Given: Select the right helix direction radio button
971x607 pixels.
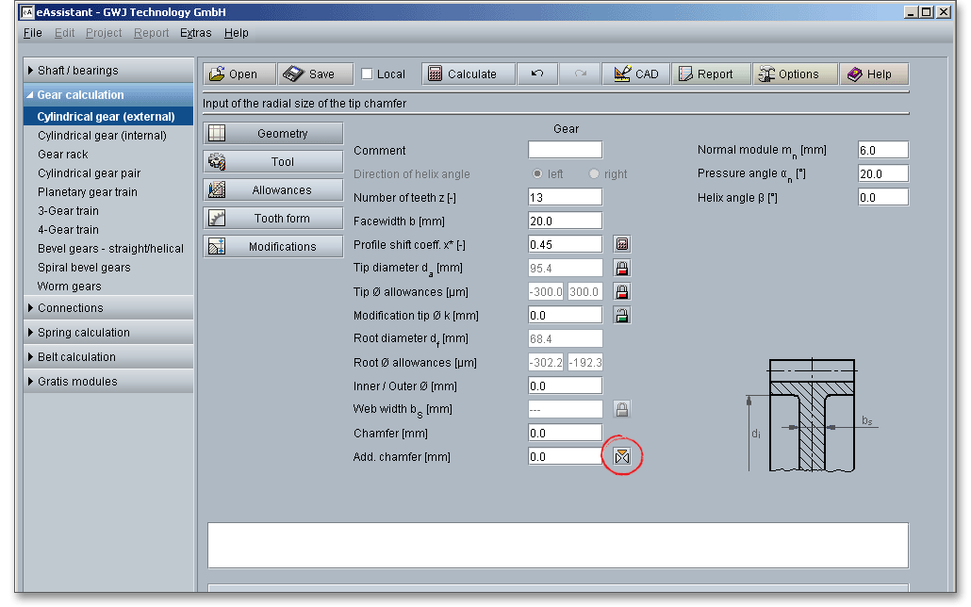Looking at the screenshot, I should tap(594, 174).
